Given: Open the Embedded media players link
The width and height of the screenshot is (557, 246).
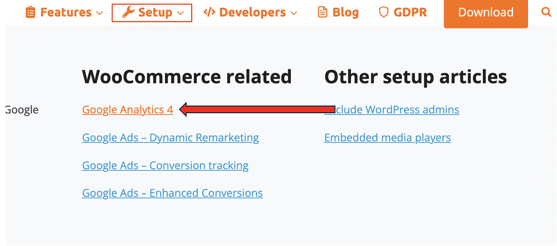Looking at the screenshot, I should pos(387,138).
